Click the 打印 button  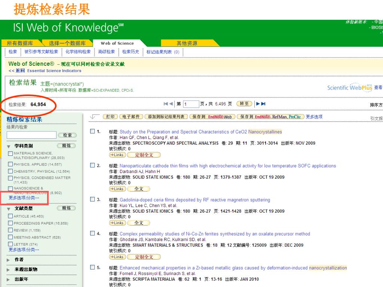(110, 117)
